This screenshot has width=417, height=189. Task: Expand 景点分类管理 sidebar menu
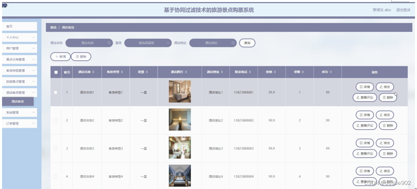click(19, 59)
